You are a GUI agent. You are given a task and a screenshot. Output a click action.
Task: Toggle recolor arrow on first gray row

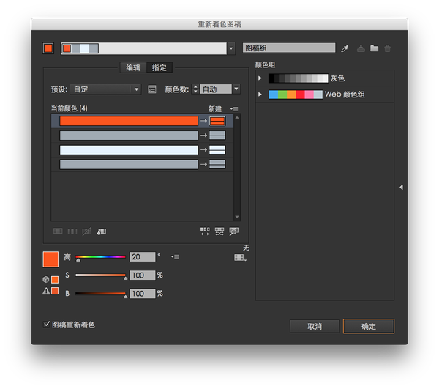click(x=203, y=136)
